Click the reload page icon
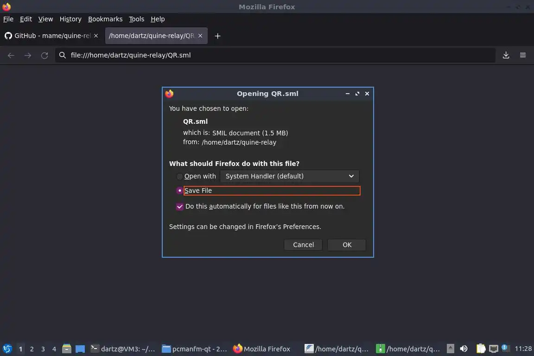Screen dimensions: 534x356 click(x=44, y=55)
